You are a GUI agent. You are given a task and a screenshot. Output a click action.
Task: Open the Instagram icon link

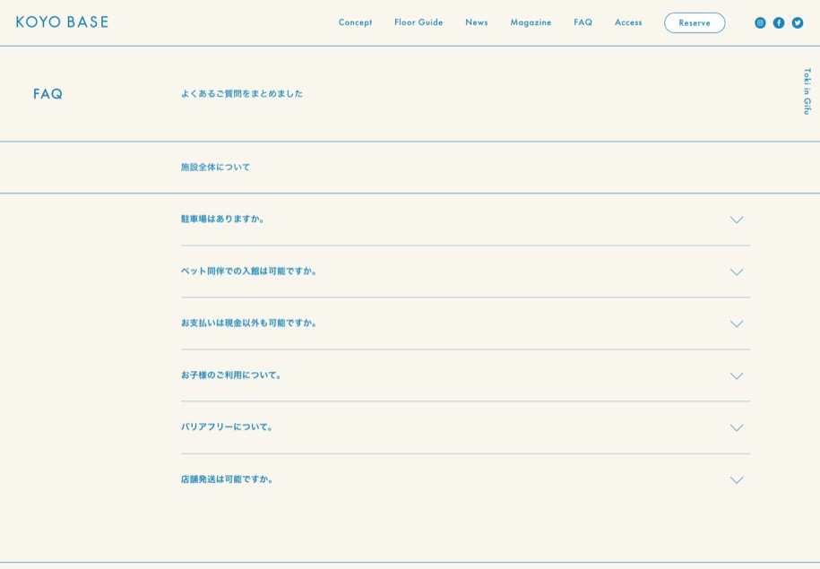click(760, 22)
